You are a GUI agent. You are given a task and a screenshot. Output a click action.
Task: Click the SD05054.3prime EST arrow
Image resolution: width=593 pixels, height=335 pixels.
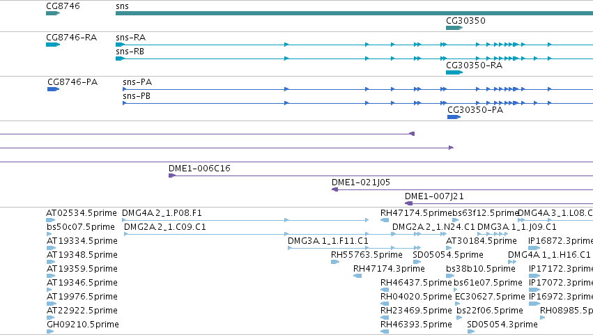point(471,332)
